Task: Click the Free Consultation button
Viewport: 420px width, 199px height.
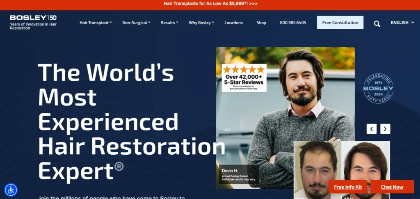Action: click(x=340, y=23)
